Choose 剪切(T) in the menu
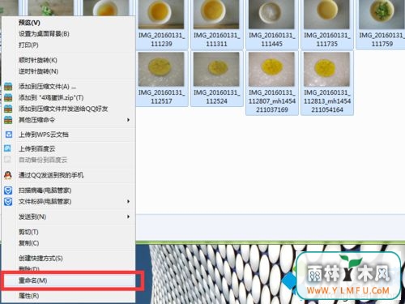 pos(28,232)
